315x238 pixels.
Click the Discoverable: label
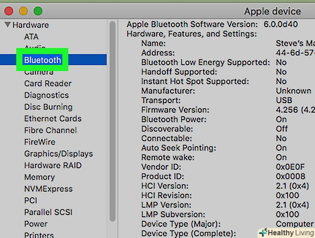[x=167, y=129]
